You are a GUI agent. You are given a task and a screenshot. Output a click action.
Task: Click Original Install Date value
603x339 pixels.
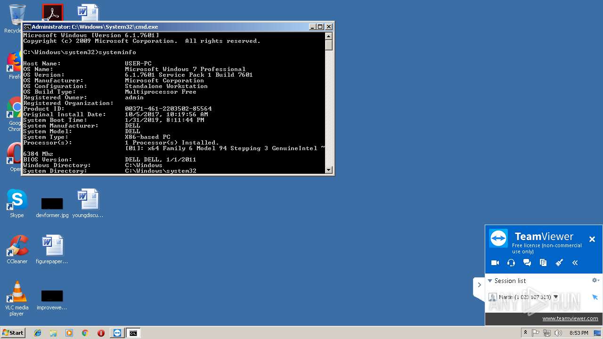(x=166, y=114)
